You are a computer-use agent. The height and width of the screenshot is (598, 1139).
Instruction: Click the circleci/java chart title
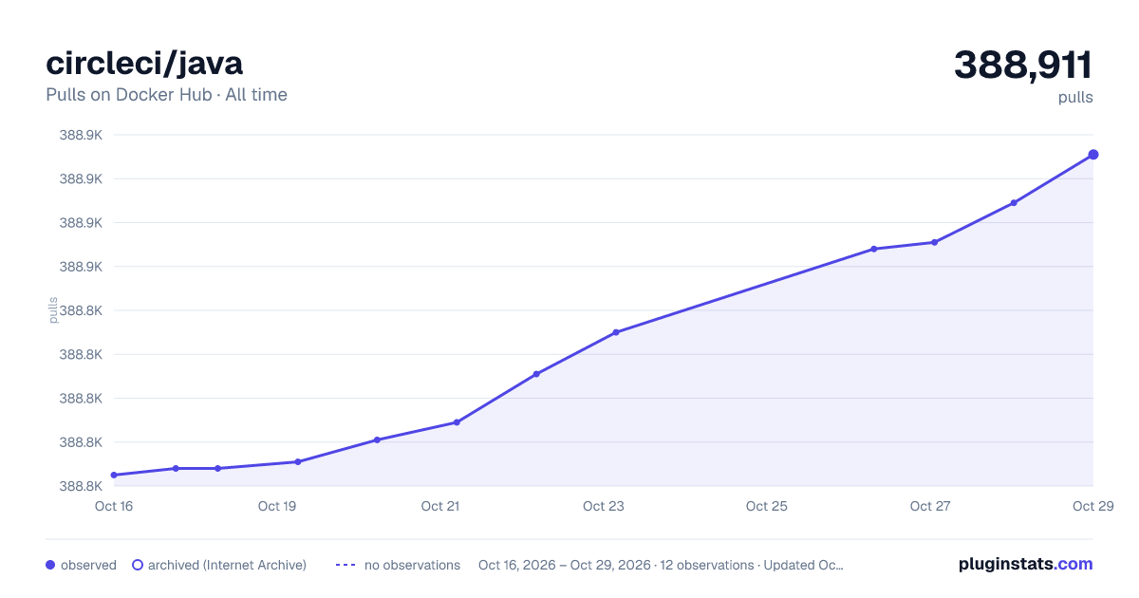144,63
